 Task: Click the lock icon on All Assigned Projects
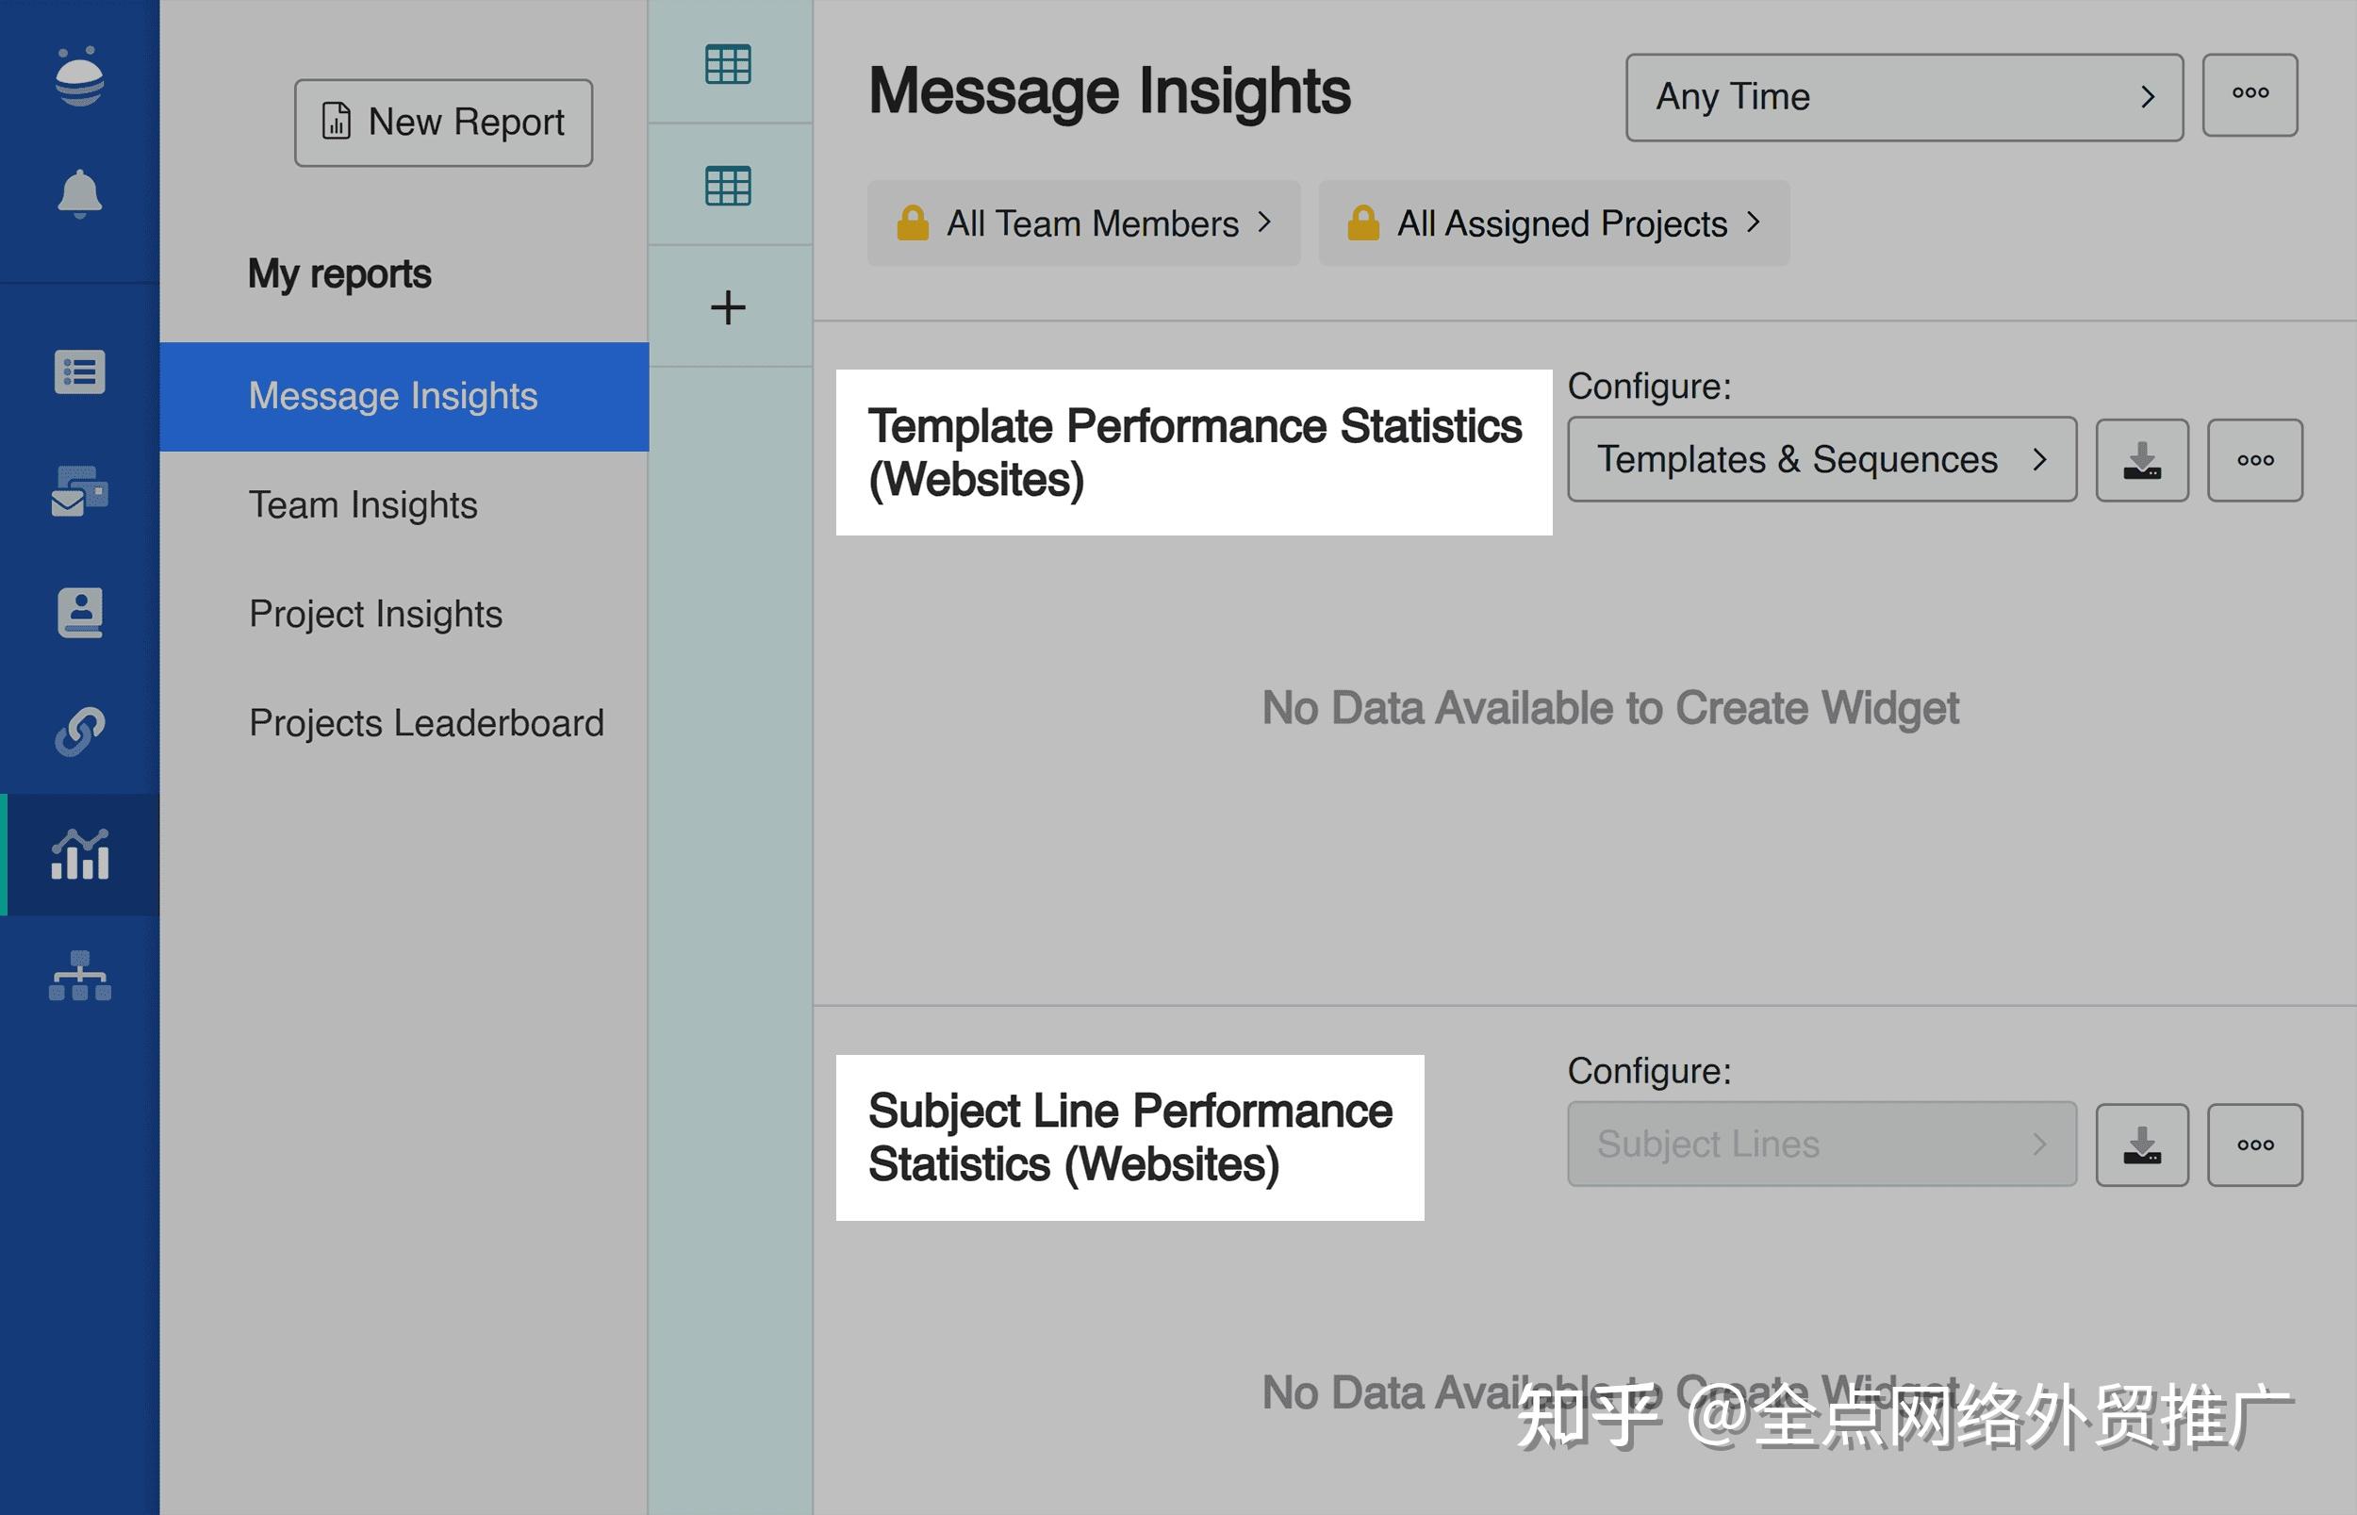1362,223
